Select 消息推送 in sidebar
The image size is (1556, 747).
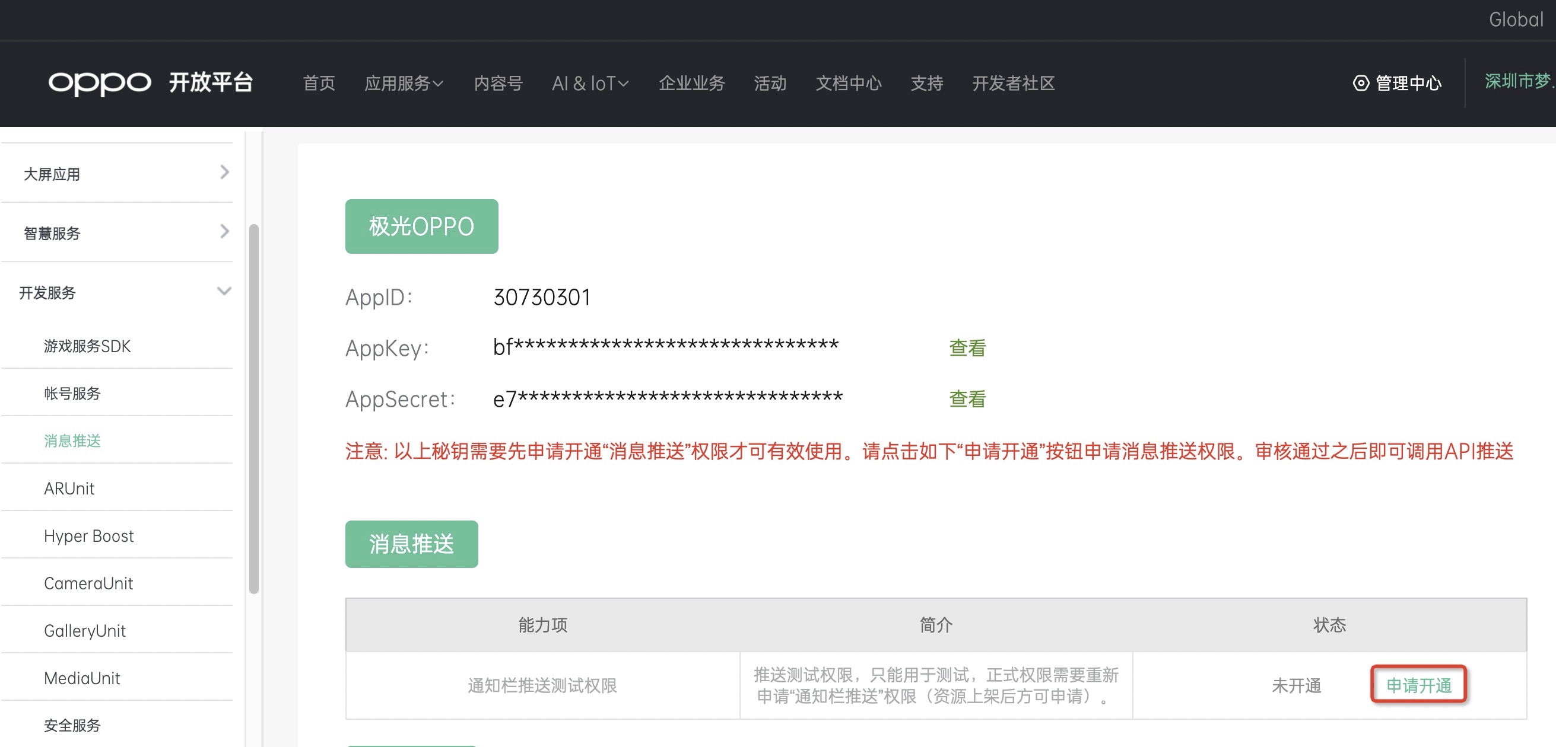click(72, 441)
